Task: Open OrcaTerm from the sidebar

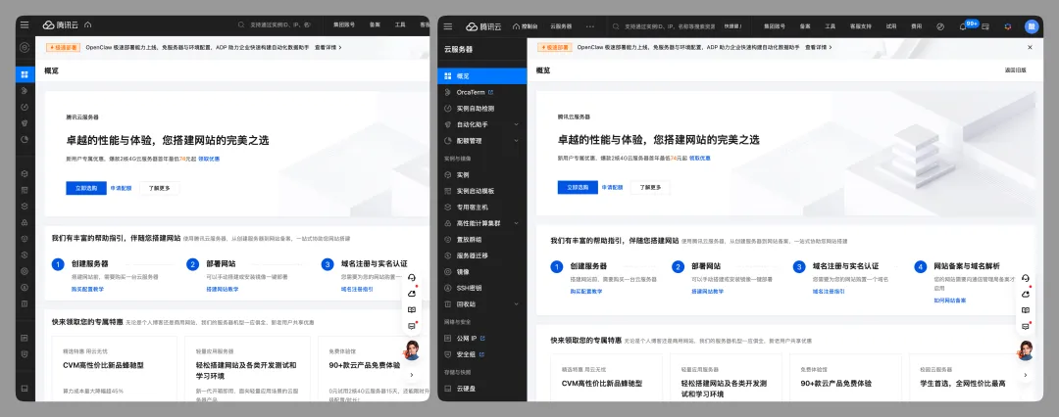Action: 475,92
